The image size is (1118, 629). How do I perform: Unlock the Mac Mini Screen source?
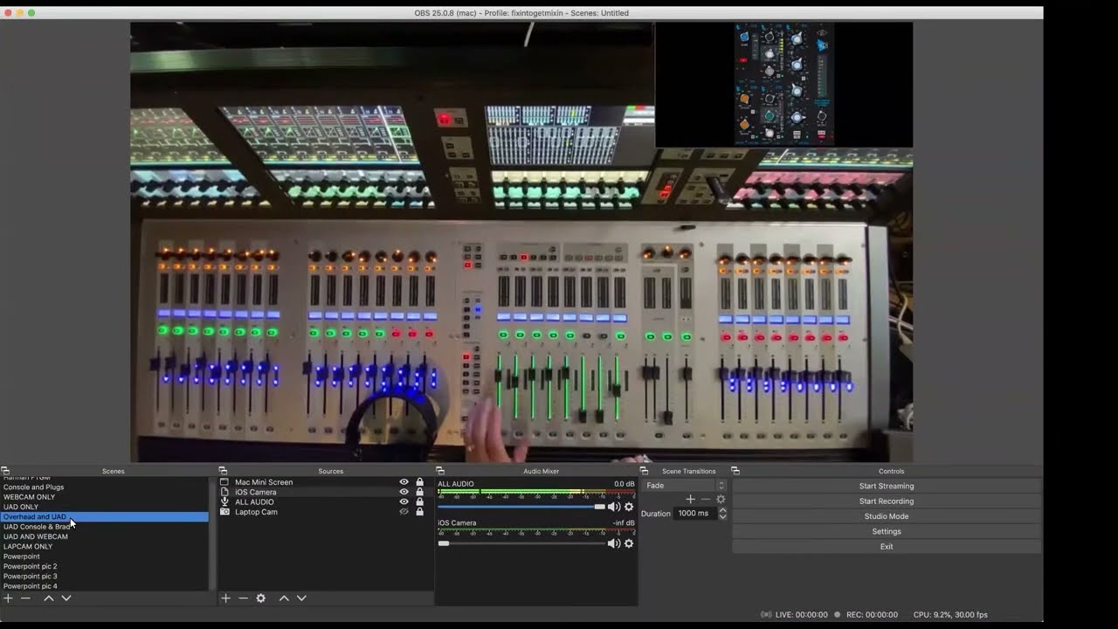pyautogui.click(x=419, y=482)
